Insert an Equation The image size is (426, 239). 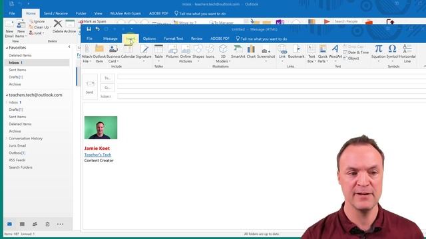(379, 53)
